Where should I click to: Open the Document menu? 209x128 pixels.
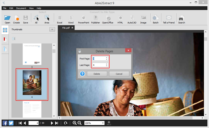pyautogui.click(x=21, y=8)
